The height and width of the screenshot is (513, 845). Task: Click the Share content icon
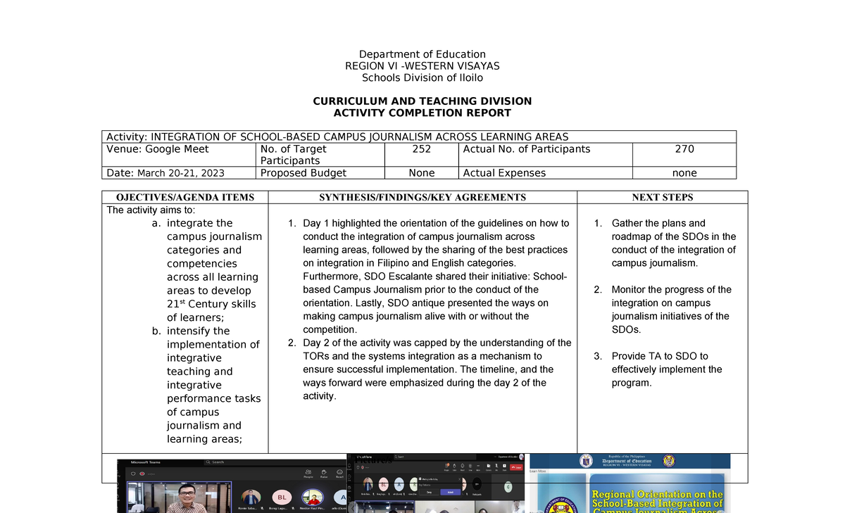(503, 467)
